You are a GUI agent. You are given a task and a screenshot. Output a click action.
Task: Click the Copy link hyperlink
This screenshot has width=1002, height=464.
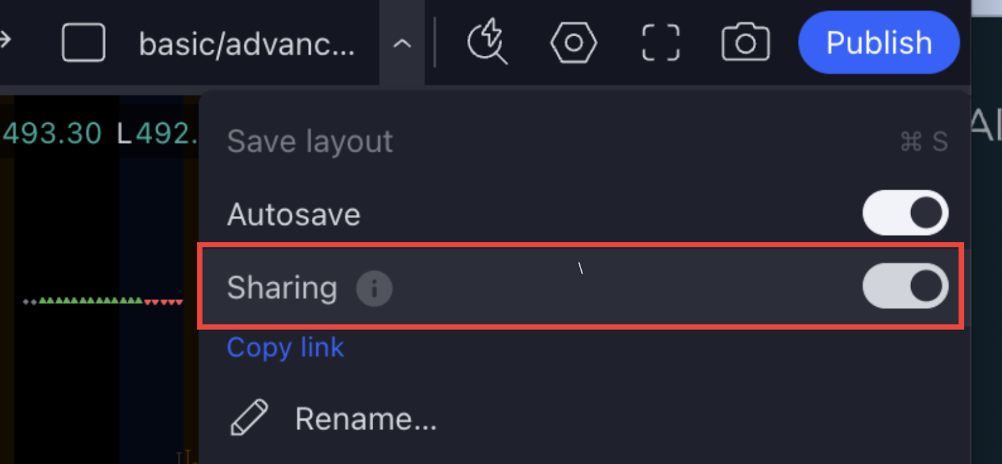286,348
